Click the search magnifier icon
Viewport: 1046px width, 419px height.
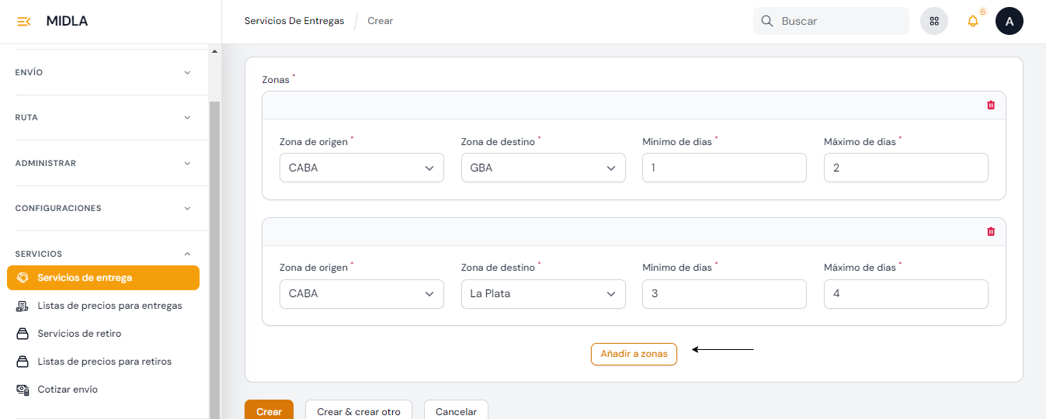tap(767, 21)
